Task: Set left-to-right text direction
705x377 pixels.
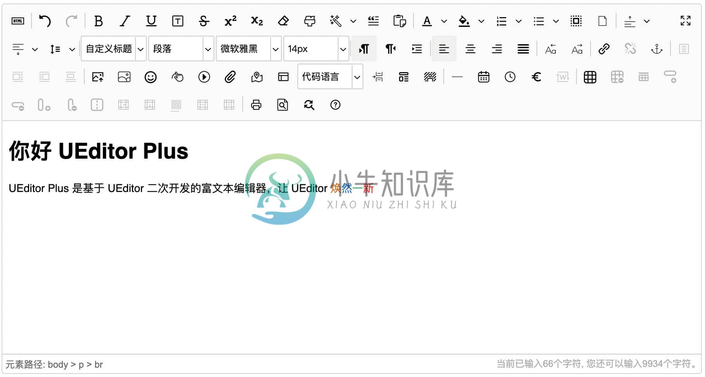Action: [x=364, y=49]
